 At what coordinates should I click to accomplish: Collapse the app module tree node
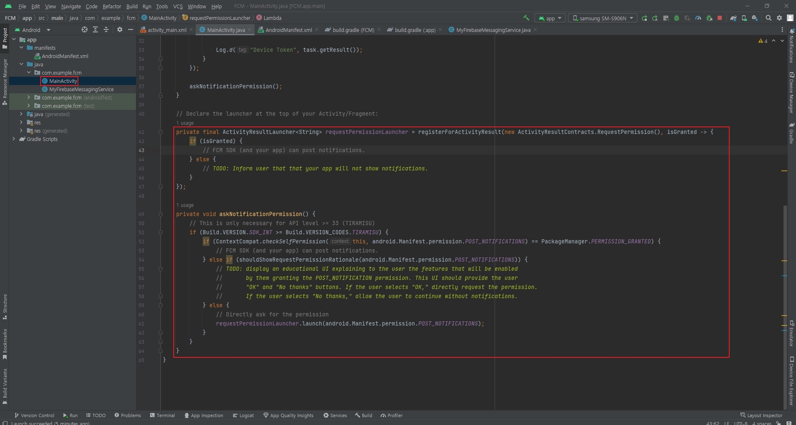(x=14, y=39)
